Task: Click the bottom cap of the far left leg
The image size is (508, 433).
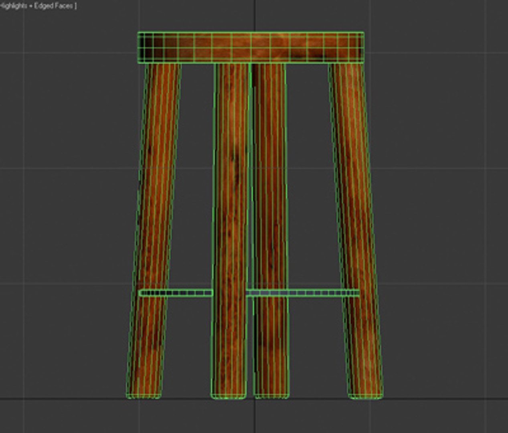Action: click(144, 396)
